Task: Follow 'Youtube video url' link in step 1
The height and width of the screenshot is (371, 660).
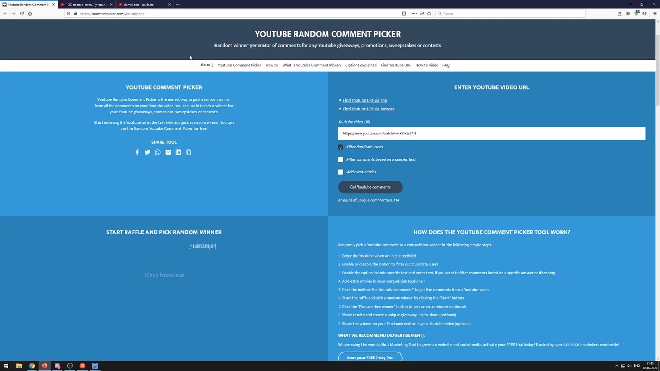Action: pyautogui.click(x=374, y=256)
